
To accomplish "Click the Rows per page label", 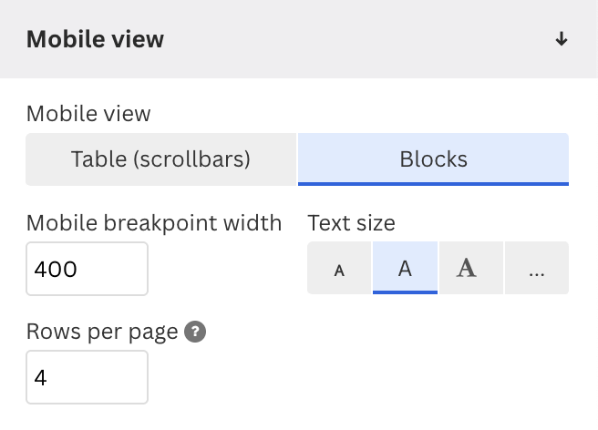I will click(102, 332).
